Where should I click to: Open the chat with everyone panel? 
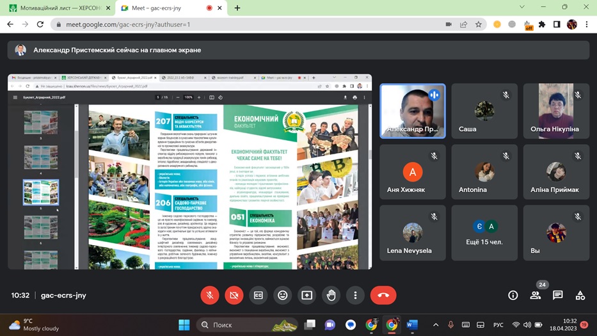[x=558, y=295]
